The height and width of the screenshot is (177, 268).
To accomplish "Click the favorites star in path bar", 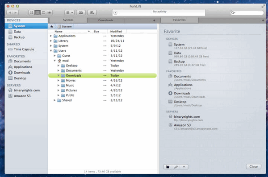I will [x=52, y=26].
